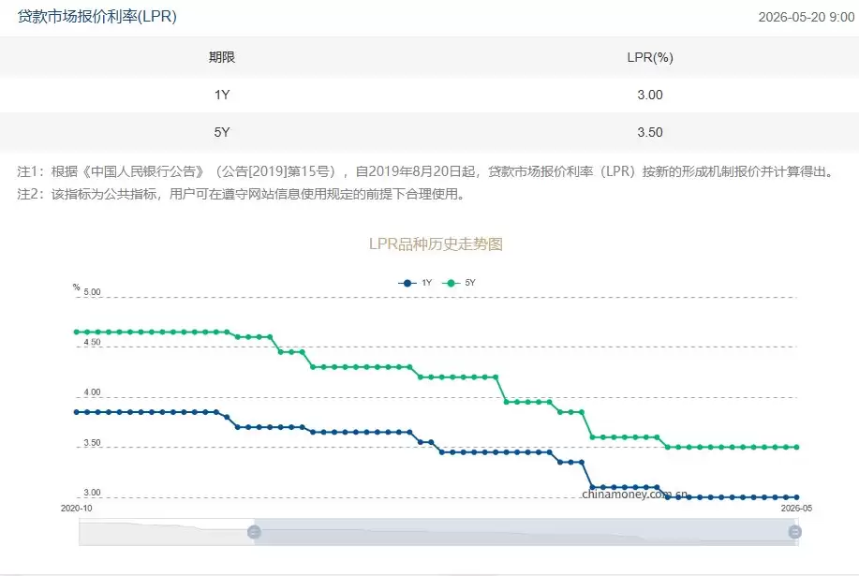The image size is (859, 576).
Task: Click the 1Y term cell
Action: pos(222,95)
